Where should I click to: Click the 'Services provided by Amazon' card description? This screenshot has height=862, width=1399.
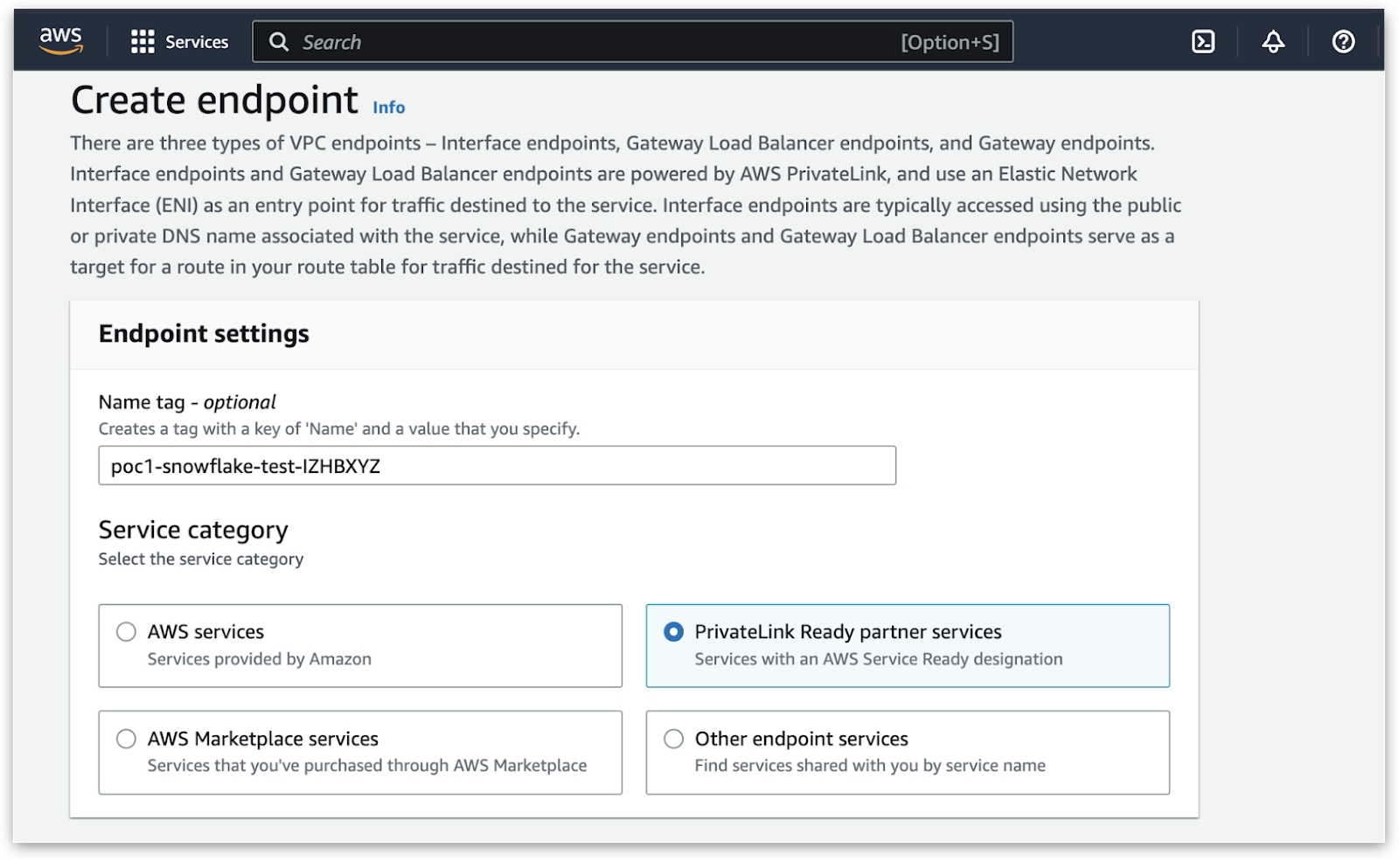click(x=259, y=659)
